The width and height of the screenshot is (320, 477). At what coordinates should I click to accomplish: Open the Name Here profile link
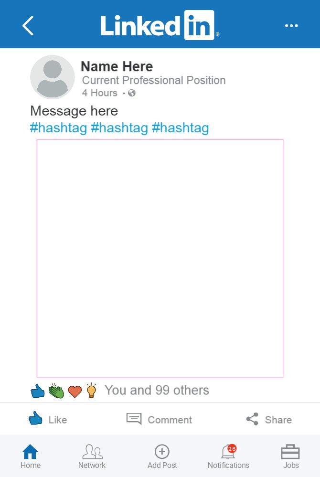[117, 66]
